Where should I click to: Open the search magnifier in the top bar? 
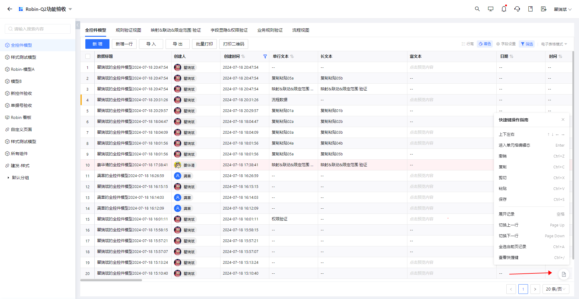477,9
